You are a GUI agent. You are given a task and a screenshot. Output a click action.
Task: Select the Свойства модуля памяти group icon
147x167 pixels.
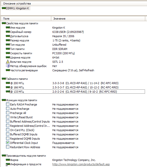pos(4,23)
